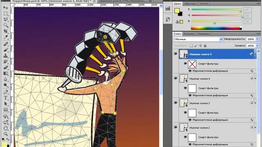Collapse smart filters of Hummer копия 4

(x=255, y=78)
